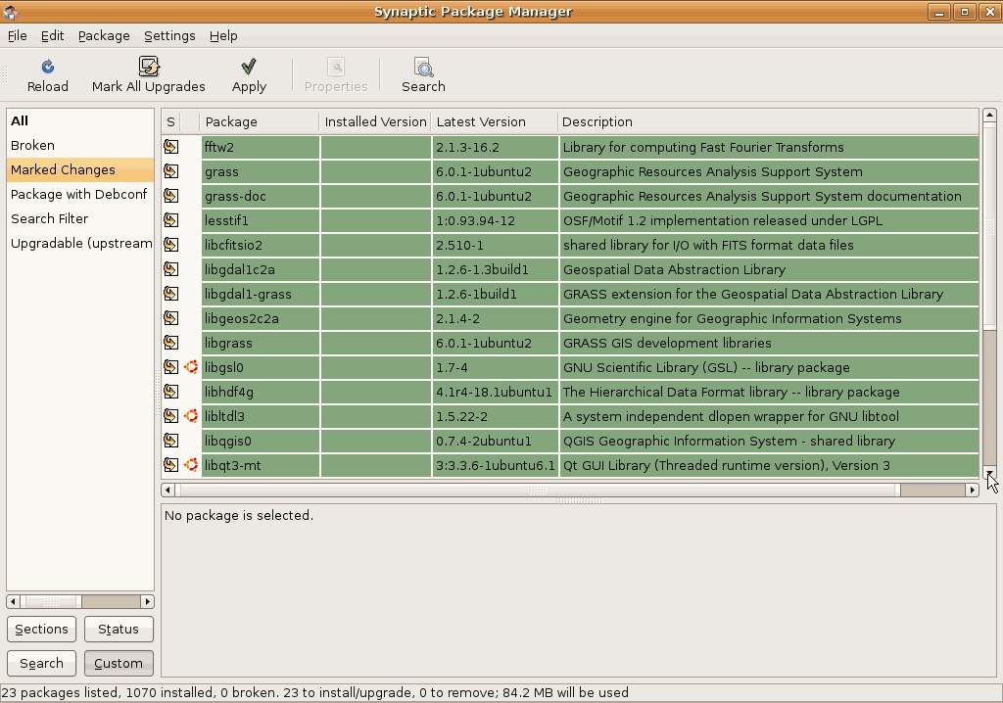Click package list horizontal scroll right arrow
Screen dimensions: 1003x703
[x=973, y=490]
